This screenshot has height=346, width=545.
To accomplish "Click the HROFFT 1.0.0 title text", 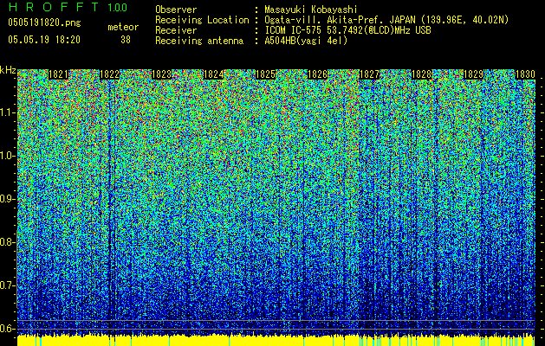I will [68, 7].
